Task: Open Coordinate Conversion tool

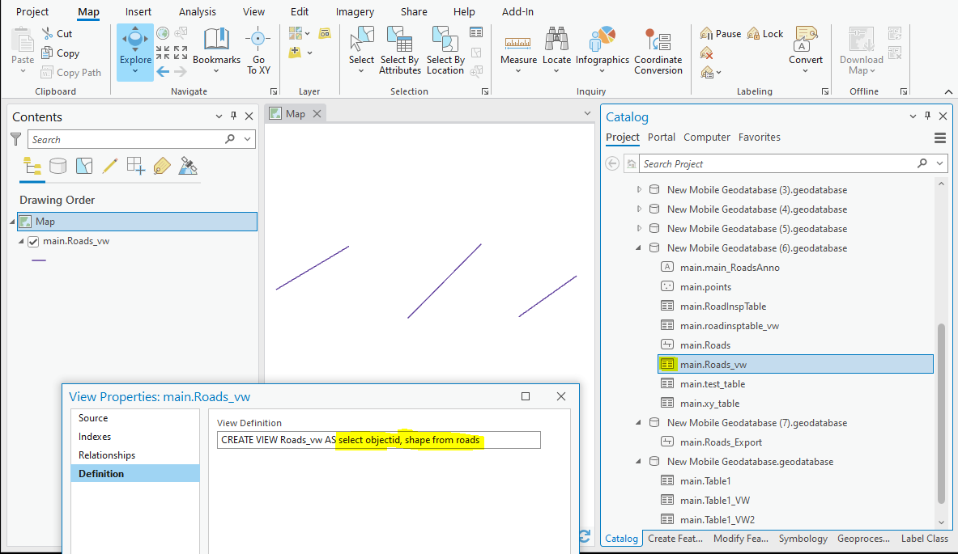Action: coord(658,51)
